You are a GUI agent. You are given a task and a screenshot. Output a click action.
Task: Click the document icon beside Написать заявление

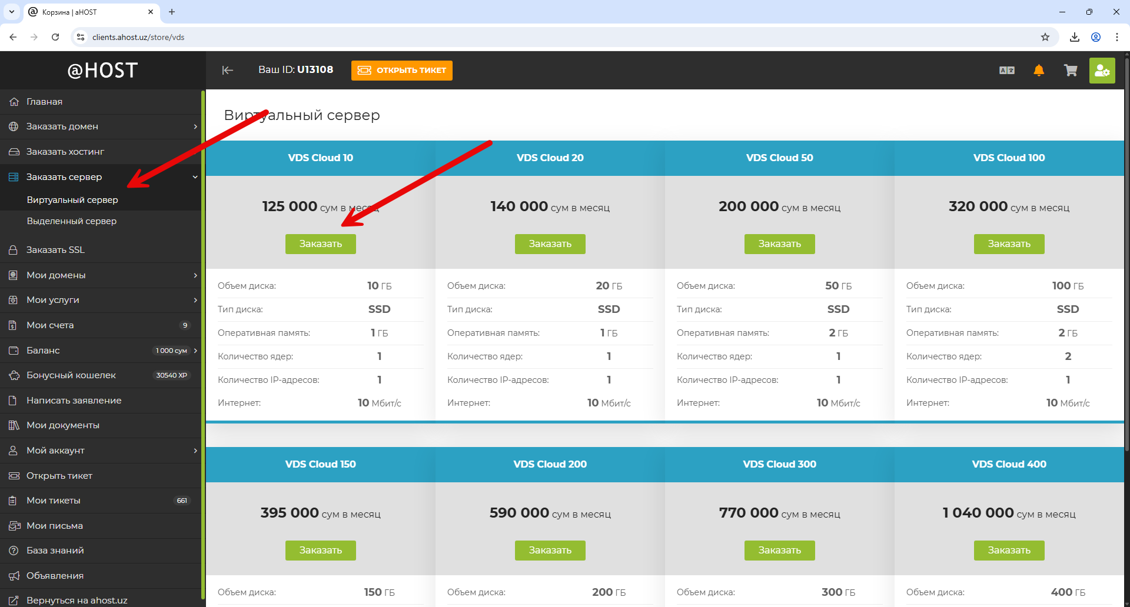14,401
